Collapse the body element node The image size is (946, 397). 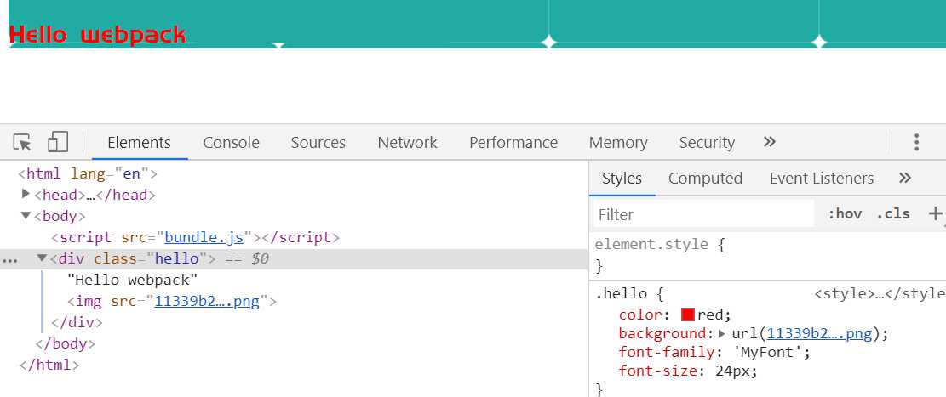point(26,216)
